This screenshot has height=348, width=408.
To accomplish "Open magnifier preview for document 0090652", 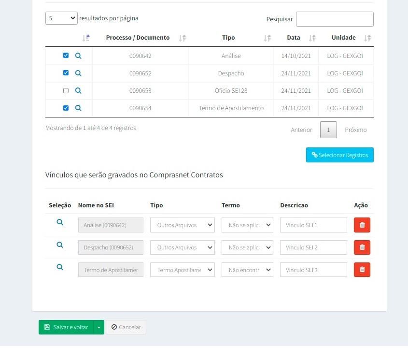I will (x=78, y=73).
